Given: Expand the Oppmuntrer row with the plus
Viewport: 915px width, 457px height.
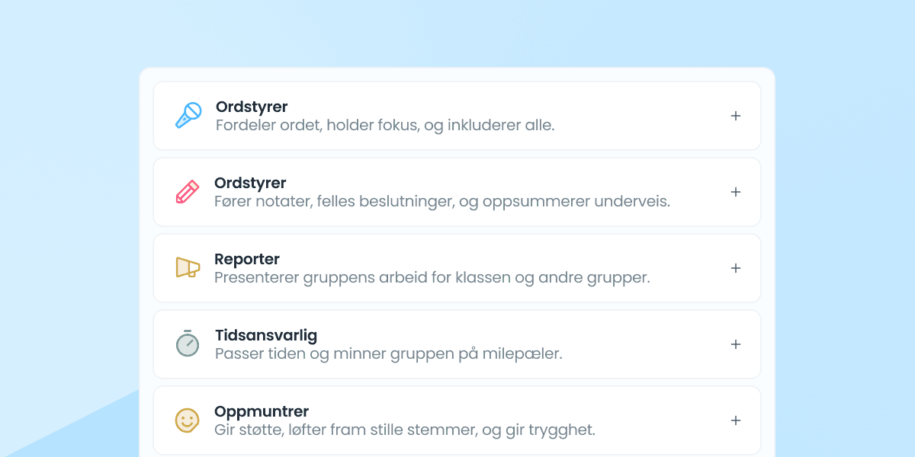Looking at the screenshot, I should [736, 420].
